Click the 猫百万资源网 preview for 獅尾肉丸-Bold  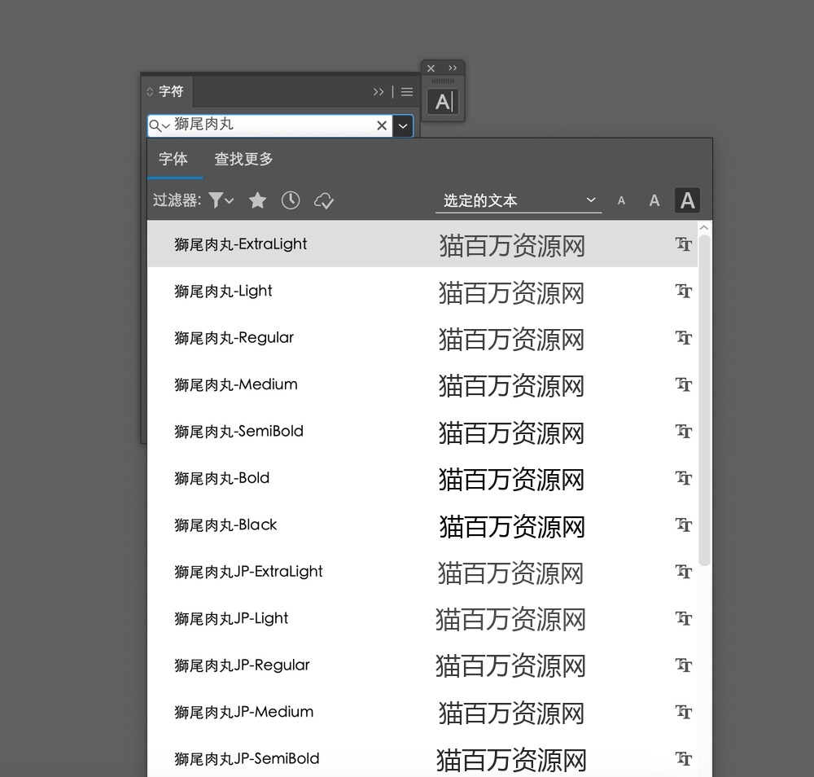coord(511,479)
